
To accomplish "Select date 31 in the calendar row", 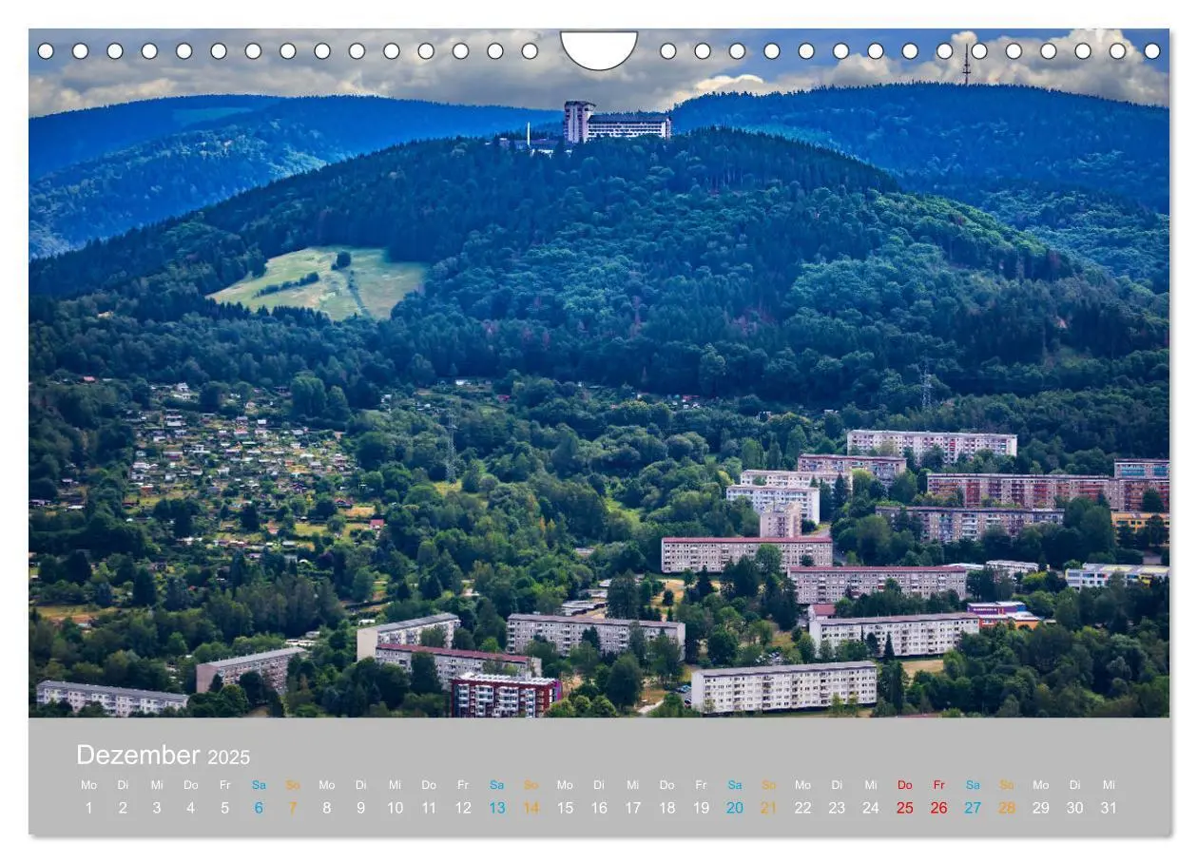I will click(x=1109, y=808).
